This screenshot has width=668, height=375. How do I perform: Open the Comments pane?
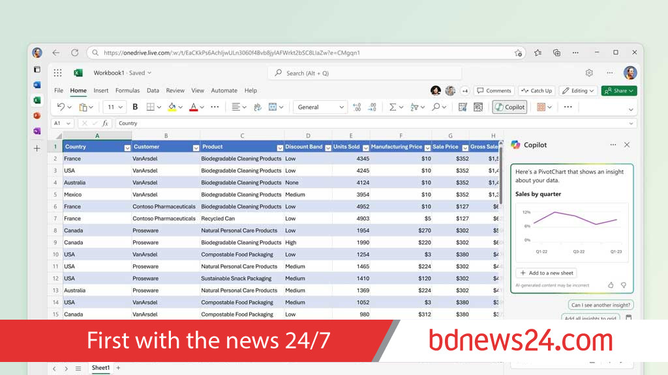click(494, 90)
